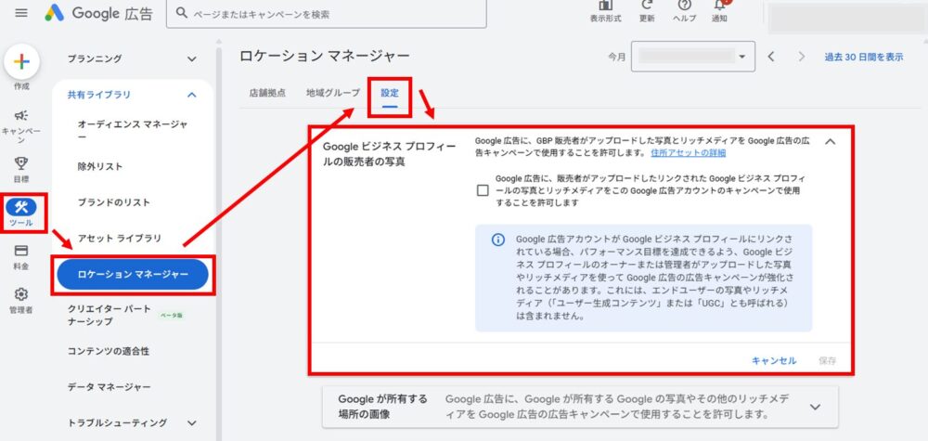The height and width of the screenshot is (441, 928).
Task: Switch to the 地域グループ tab
Action: [333, 93]
